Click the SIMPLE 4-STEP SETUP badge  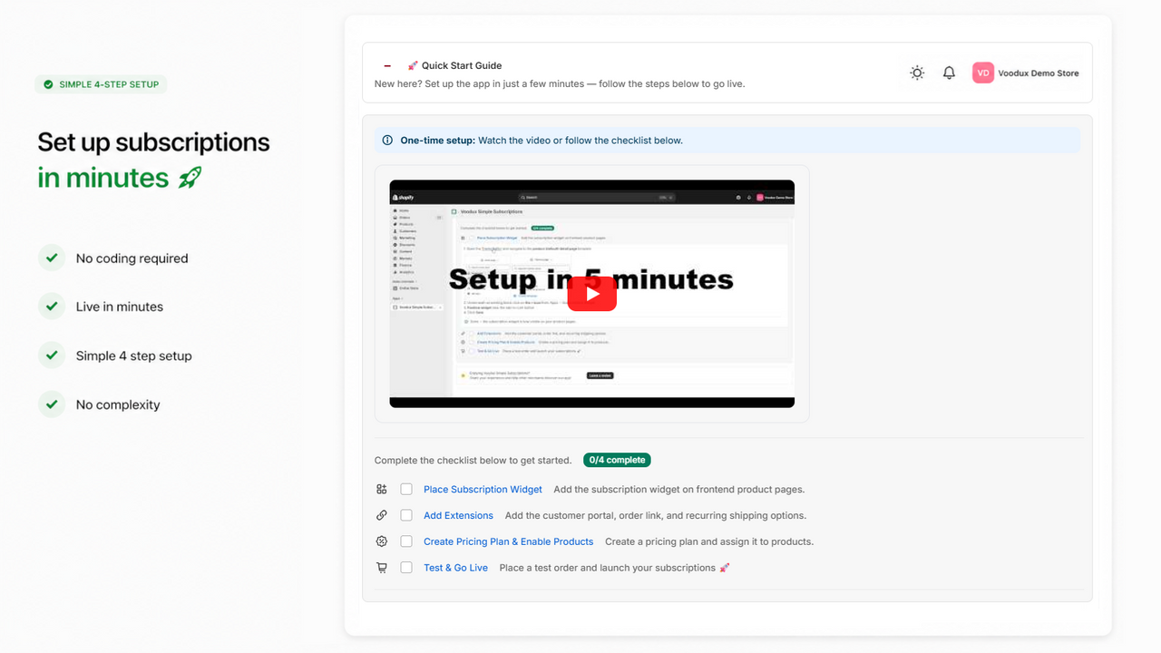click(101, 84)
